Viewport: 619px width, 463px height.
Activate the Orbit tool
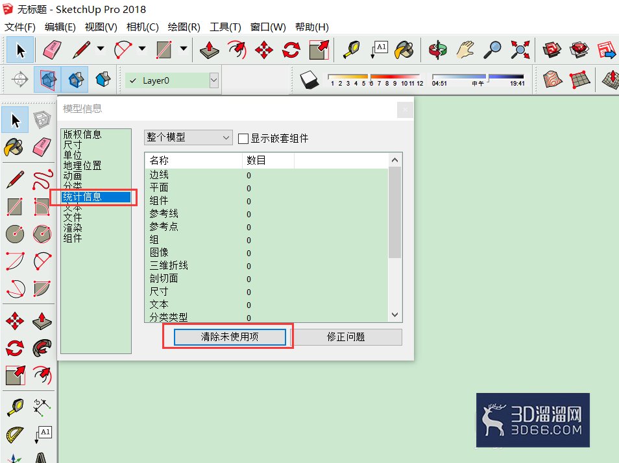438,50
